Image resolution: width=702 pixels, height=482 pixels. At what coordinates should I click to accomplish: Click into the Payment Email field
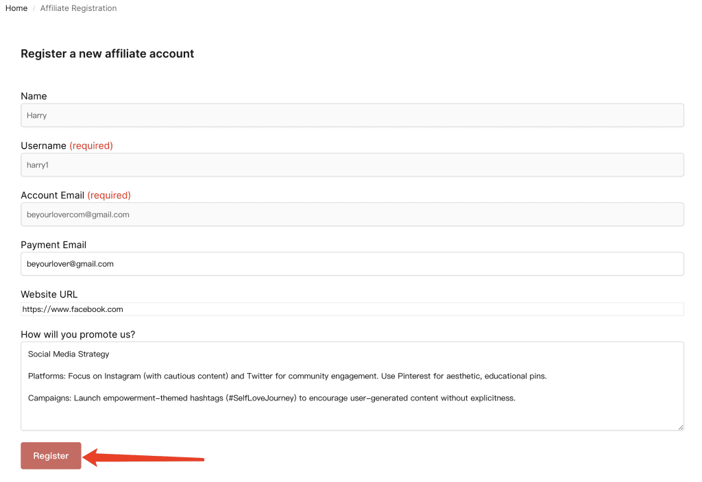(x=352, y=264)
